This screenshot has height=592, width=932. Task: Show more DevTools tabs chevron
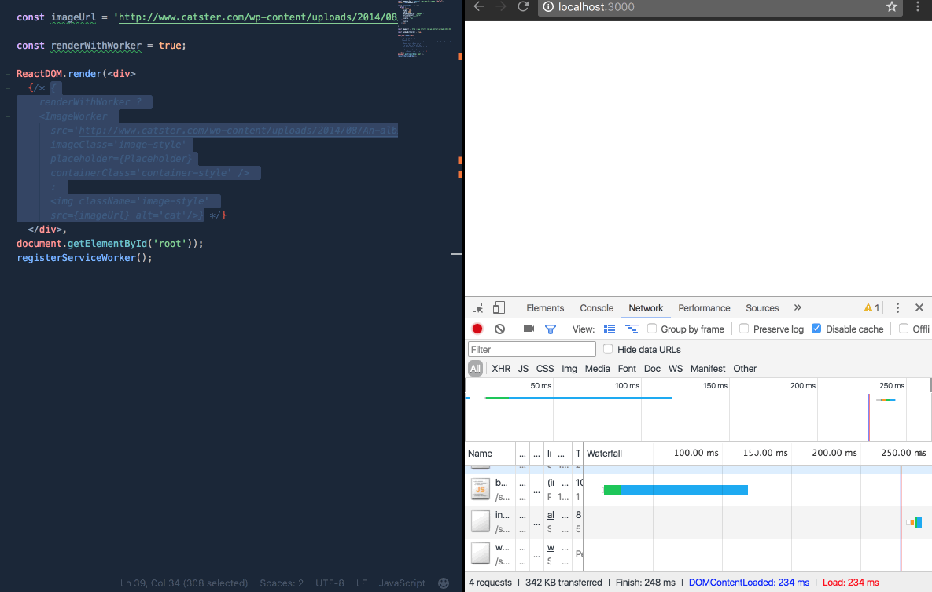tap(798, 307)
